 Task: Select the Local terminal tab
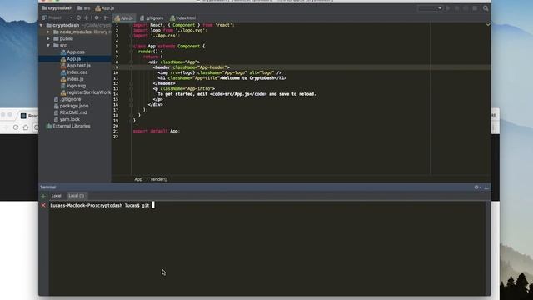(56, 196)
